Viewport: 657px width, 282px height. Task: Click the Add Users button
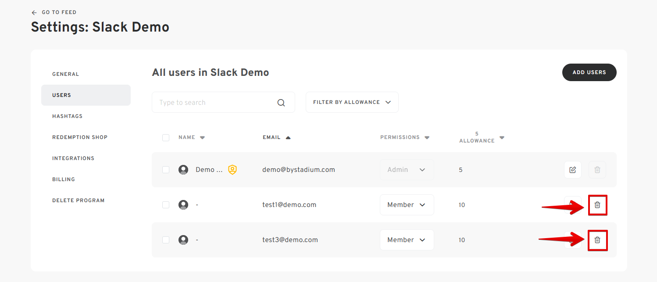pos(589,72)
